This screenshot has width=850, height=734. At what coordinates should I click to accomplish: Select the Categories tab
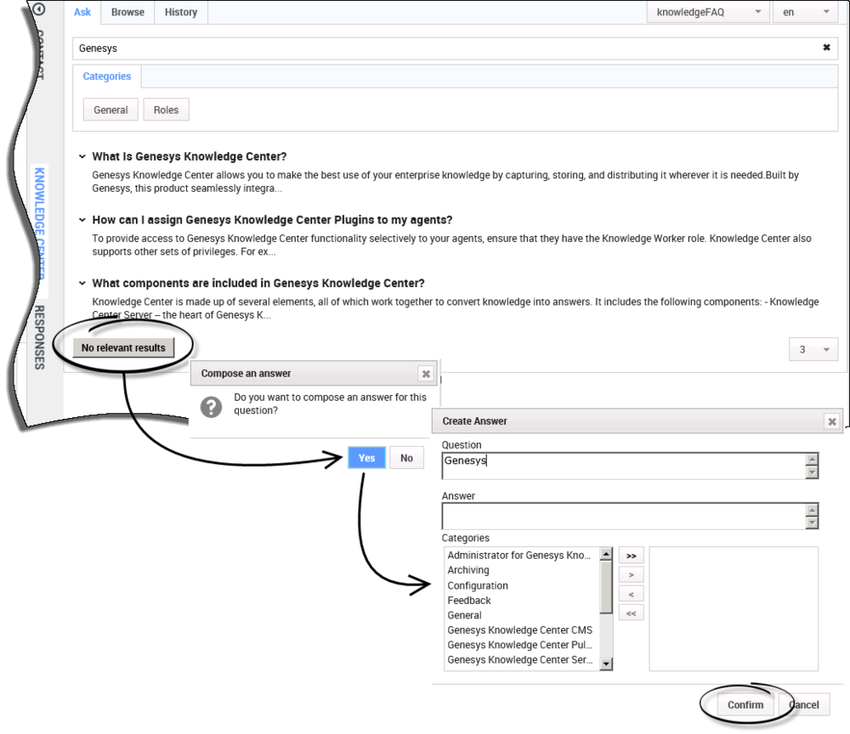tap(107, 76)
